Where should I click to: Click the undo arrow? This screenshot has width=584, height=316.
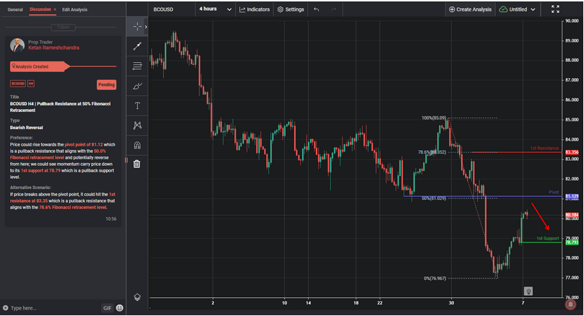click(x=316, y=9)
